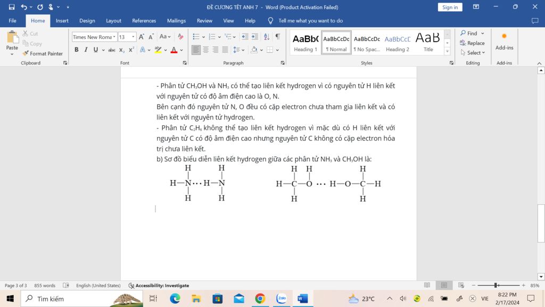The image size is (545, 307).
Task: Open the Select dropdown in Editing
Action: (x=473, y=53)
